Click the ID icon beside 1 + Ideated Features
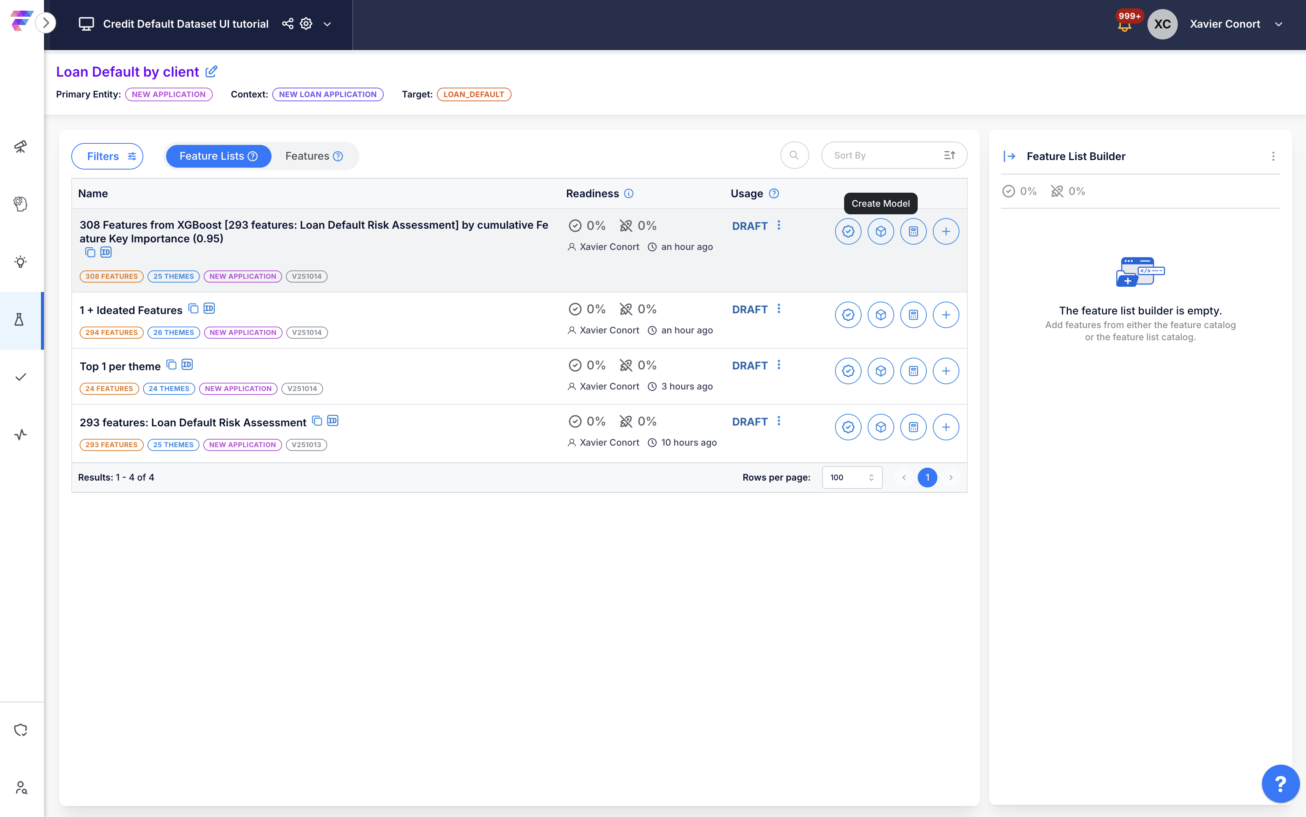The height and width of the screenshot is (817, 1306). 209,308
